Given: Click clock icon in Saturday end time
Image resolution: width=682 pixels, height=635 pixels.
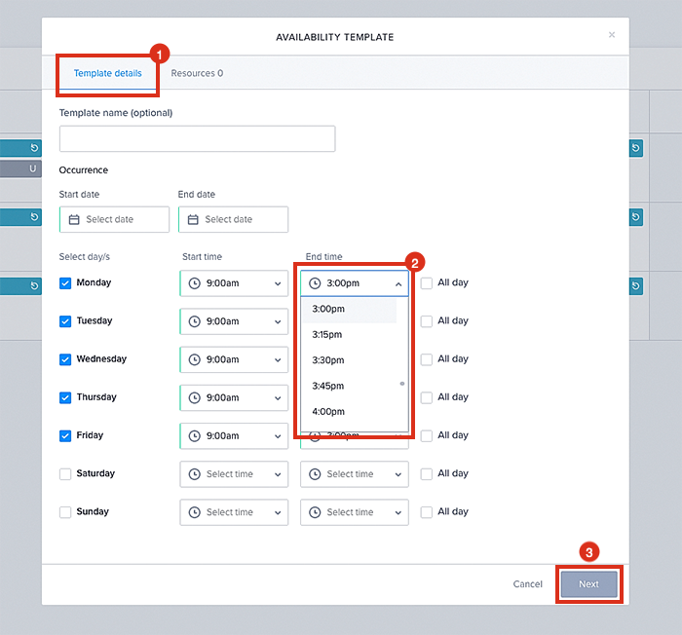Looking at the screenshot, I should pos(315,474).
